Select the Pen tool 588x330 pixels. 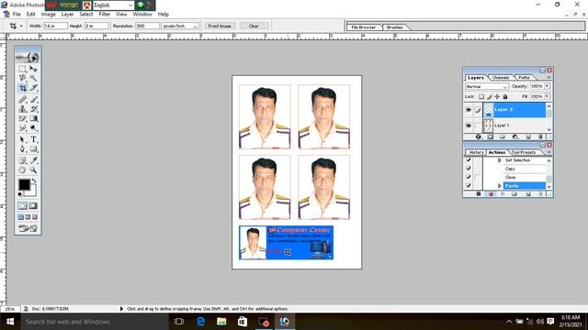click(22, 148)
